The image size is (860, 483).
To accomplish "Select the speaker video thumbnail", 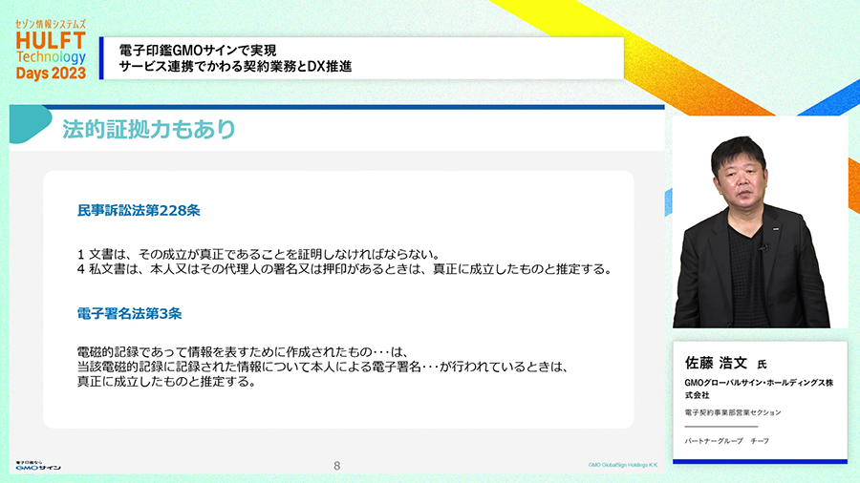I will pos(760,222).
